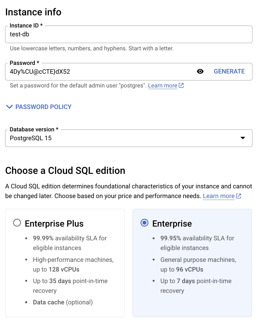Click the Database version dropdown arrow
Viewport: 264px width, 324px height.
tap(243, 138)
